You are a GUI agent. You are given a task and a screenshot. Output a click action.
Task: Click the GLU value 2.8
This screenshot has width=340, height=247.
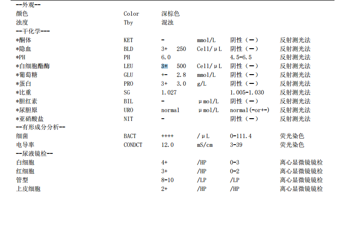pos(181,75)
